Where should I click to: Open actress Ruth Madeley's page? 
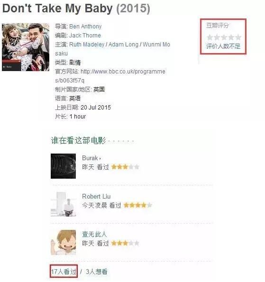click(x=87, y=45)
